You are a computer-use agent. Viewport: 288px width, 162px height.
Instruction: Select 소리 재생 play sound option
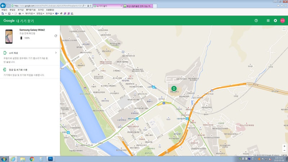pyautogui.click(x=30, y=57)
